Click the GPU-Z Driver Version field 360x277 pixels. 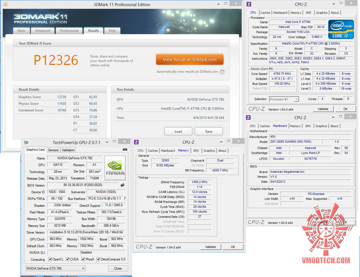click(x=86, y=232)
